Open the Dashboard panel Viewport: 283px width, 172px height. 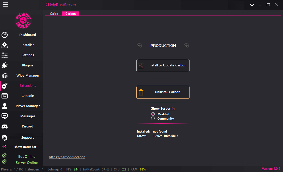tap(27, 35)
